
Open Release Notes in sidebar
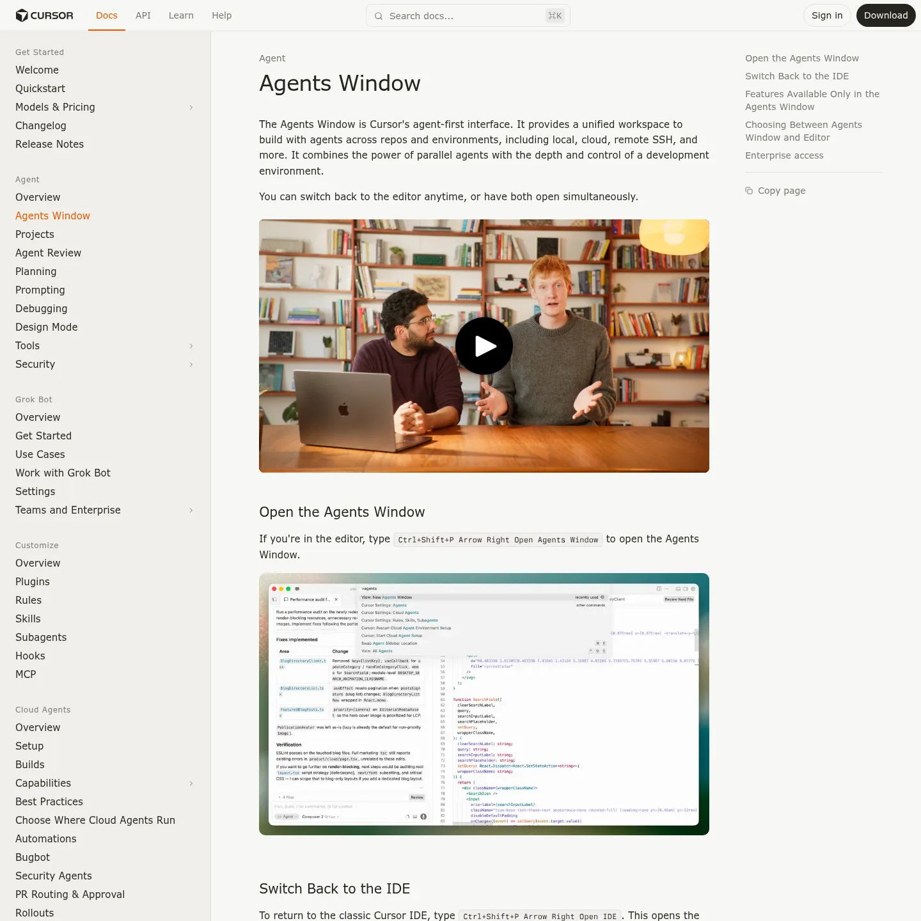(50, 145)
